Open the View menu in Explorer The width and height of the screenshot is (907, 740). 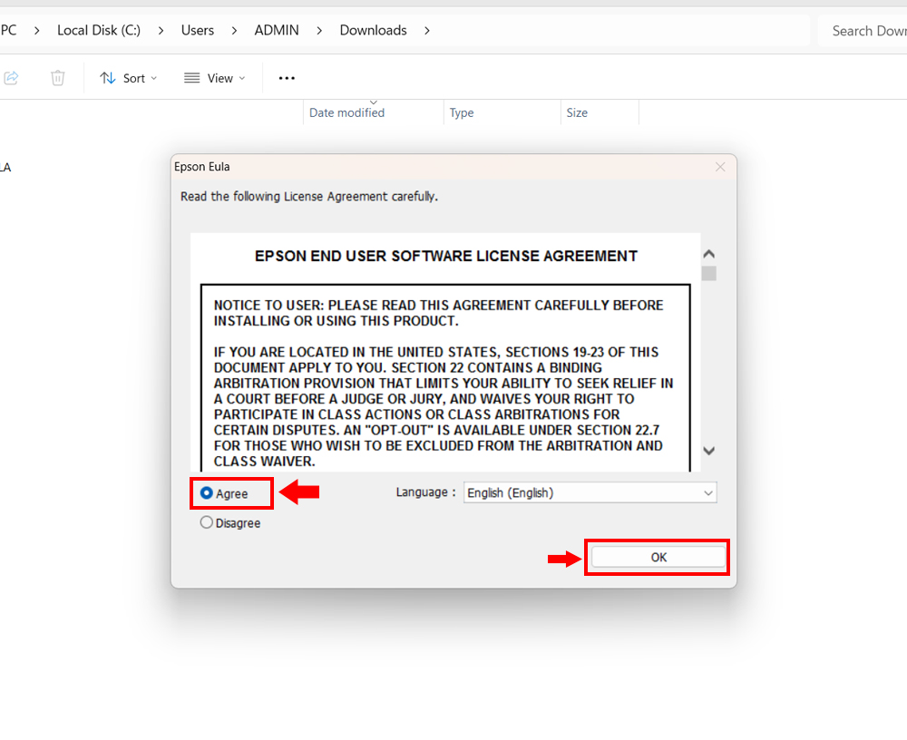click(x=215, y=78)
